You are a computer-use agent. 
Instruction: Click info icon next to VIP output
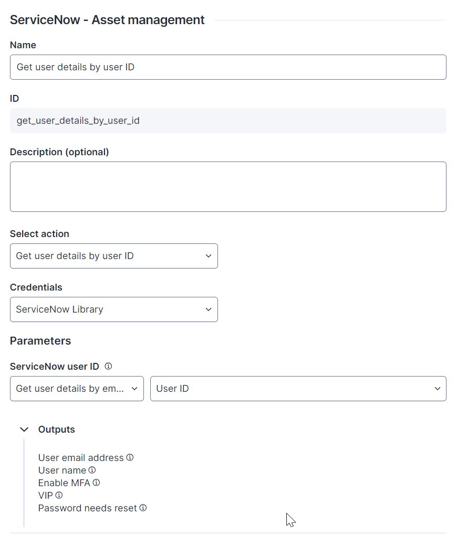[59, 495]
